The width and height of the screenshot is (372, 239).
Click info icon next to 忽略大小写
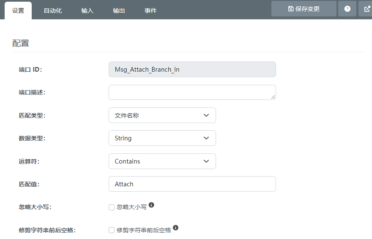[x=151, y=205]
